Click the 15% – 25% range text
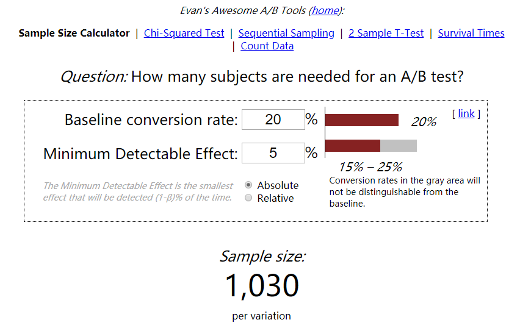Image resolution: width=531 pixels, height=328 pixels. (x=370, y=167)
